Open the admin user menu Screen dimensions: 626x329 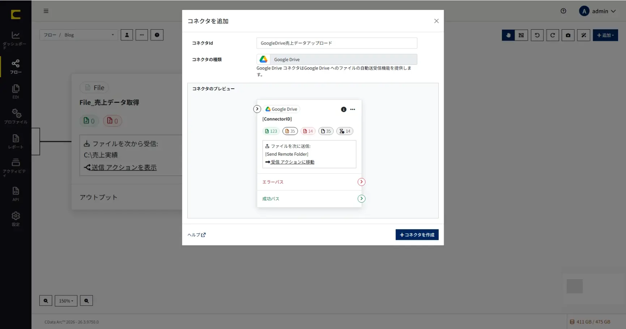click(597, 11)
